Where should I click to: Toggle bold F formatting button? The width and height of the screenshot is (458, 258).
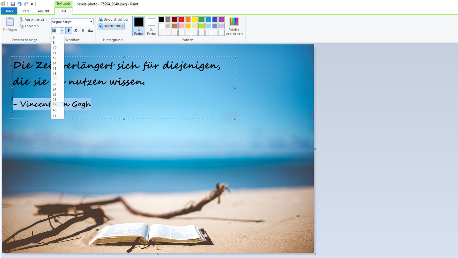(69, 31)
